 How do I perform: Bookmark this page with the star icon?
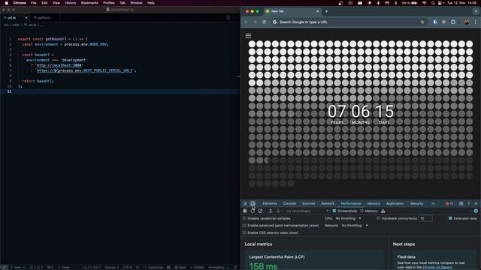422,22
